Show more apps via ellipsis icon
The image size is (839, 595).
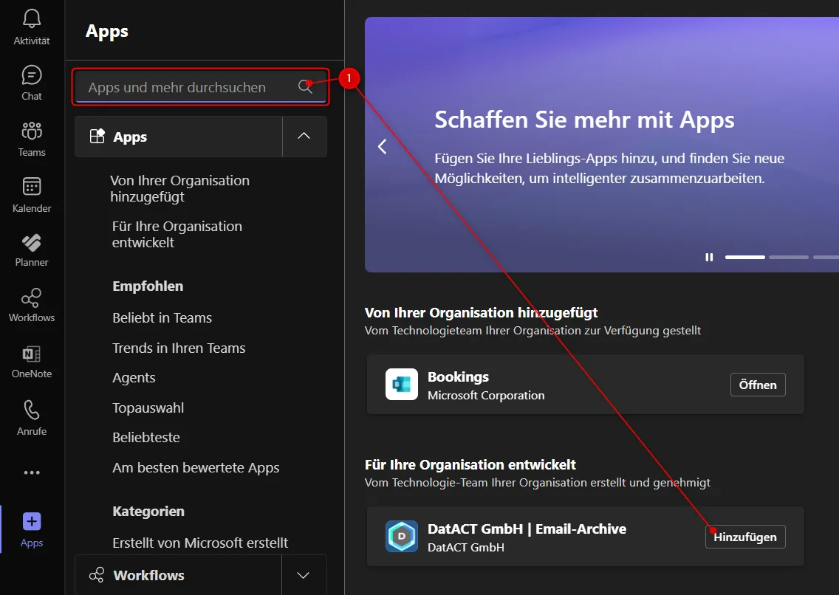coord(32,472)
